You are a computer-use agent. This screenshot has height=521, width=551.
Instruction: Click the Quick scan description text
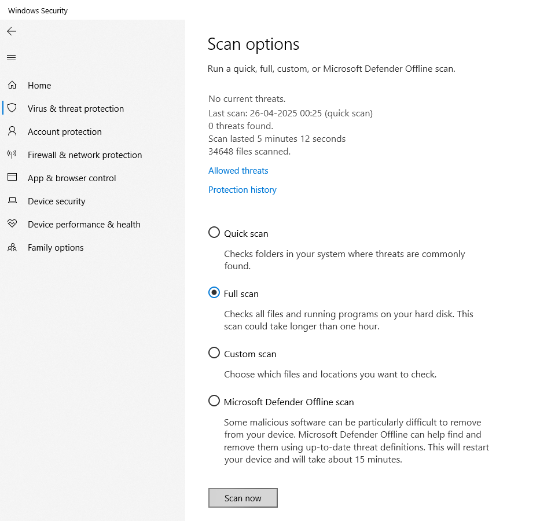tap(344, 260)
